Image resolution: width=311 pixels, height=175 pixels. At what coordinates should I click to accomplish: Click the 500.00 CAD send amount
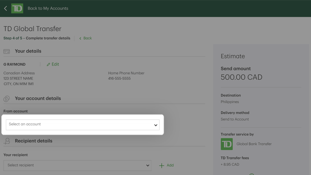click(241, 77)
